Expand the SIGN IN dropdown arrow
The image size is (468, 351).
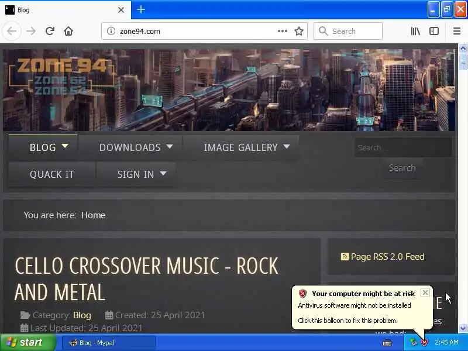163,173
